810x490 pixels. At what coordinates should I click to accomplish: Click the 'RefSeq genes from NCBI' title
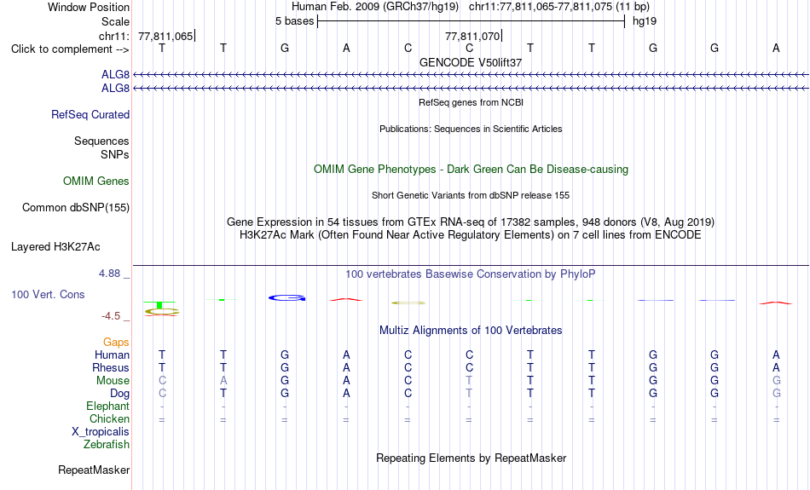point(472,102)
